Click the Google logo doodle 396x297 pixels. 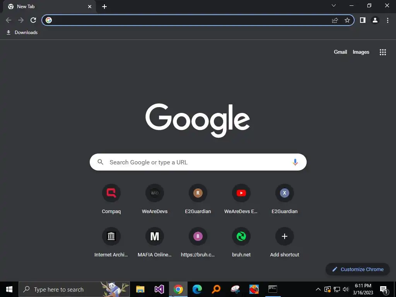(x=198, y=121)
